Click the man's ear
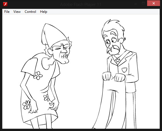Image resolution: width=162 pixels, height=131 pixels. click(122, 41)
